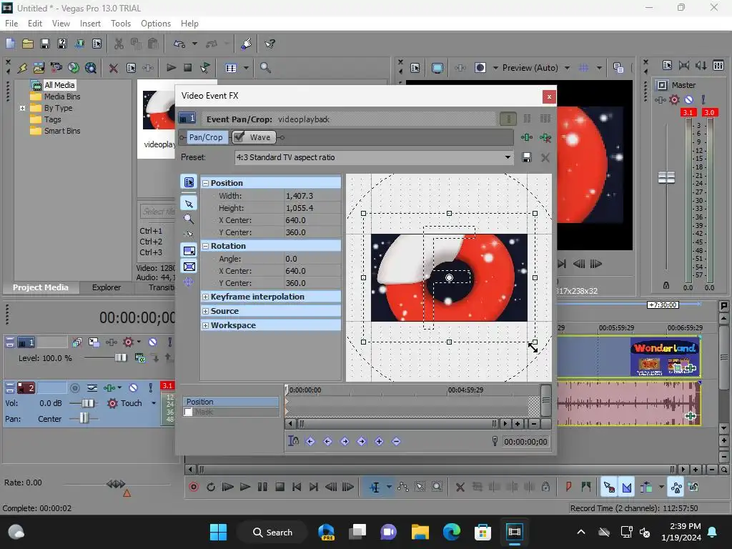Select the Smart Bins folder
Viewport: 732px width, 549px height.
pos(62,132)
